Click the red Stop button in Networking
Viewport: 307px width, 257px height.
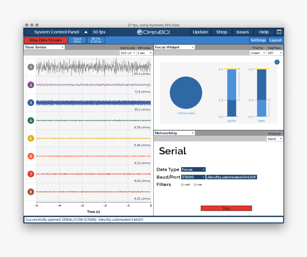pos(226,208)
